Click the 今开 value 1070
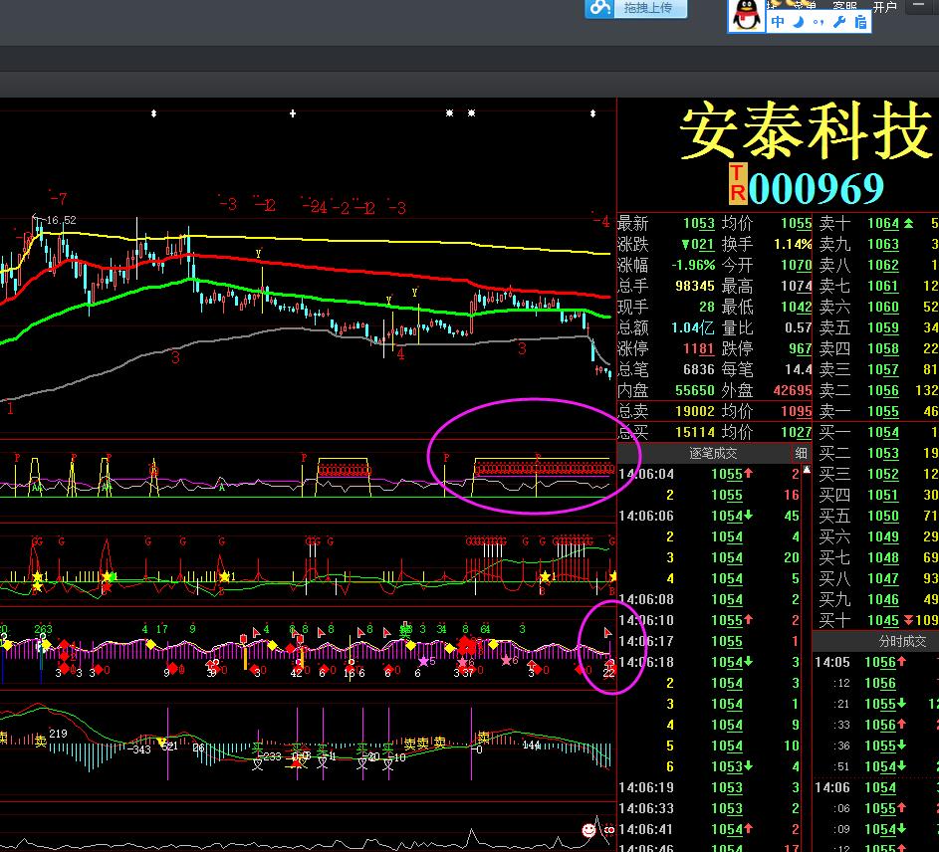Viewport: 939px width, 852px height. click(x=796, y=265)
